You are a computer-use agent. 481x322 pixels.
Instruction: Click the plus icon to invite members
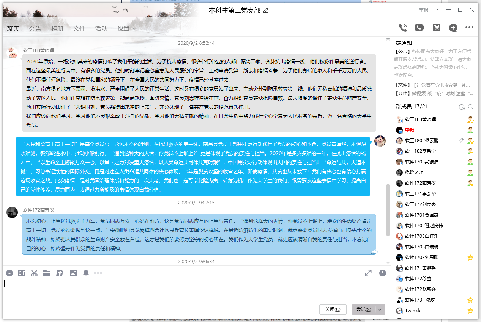(453, 27)
